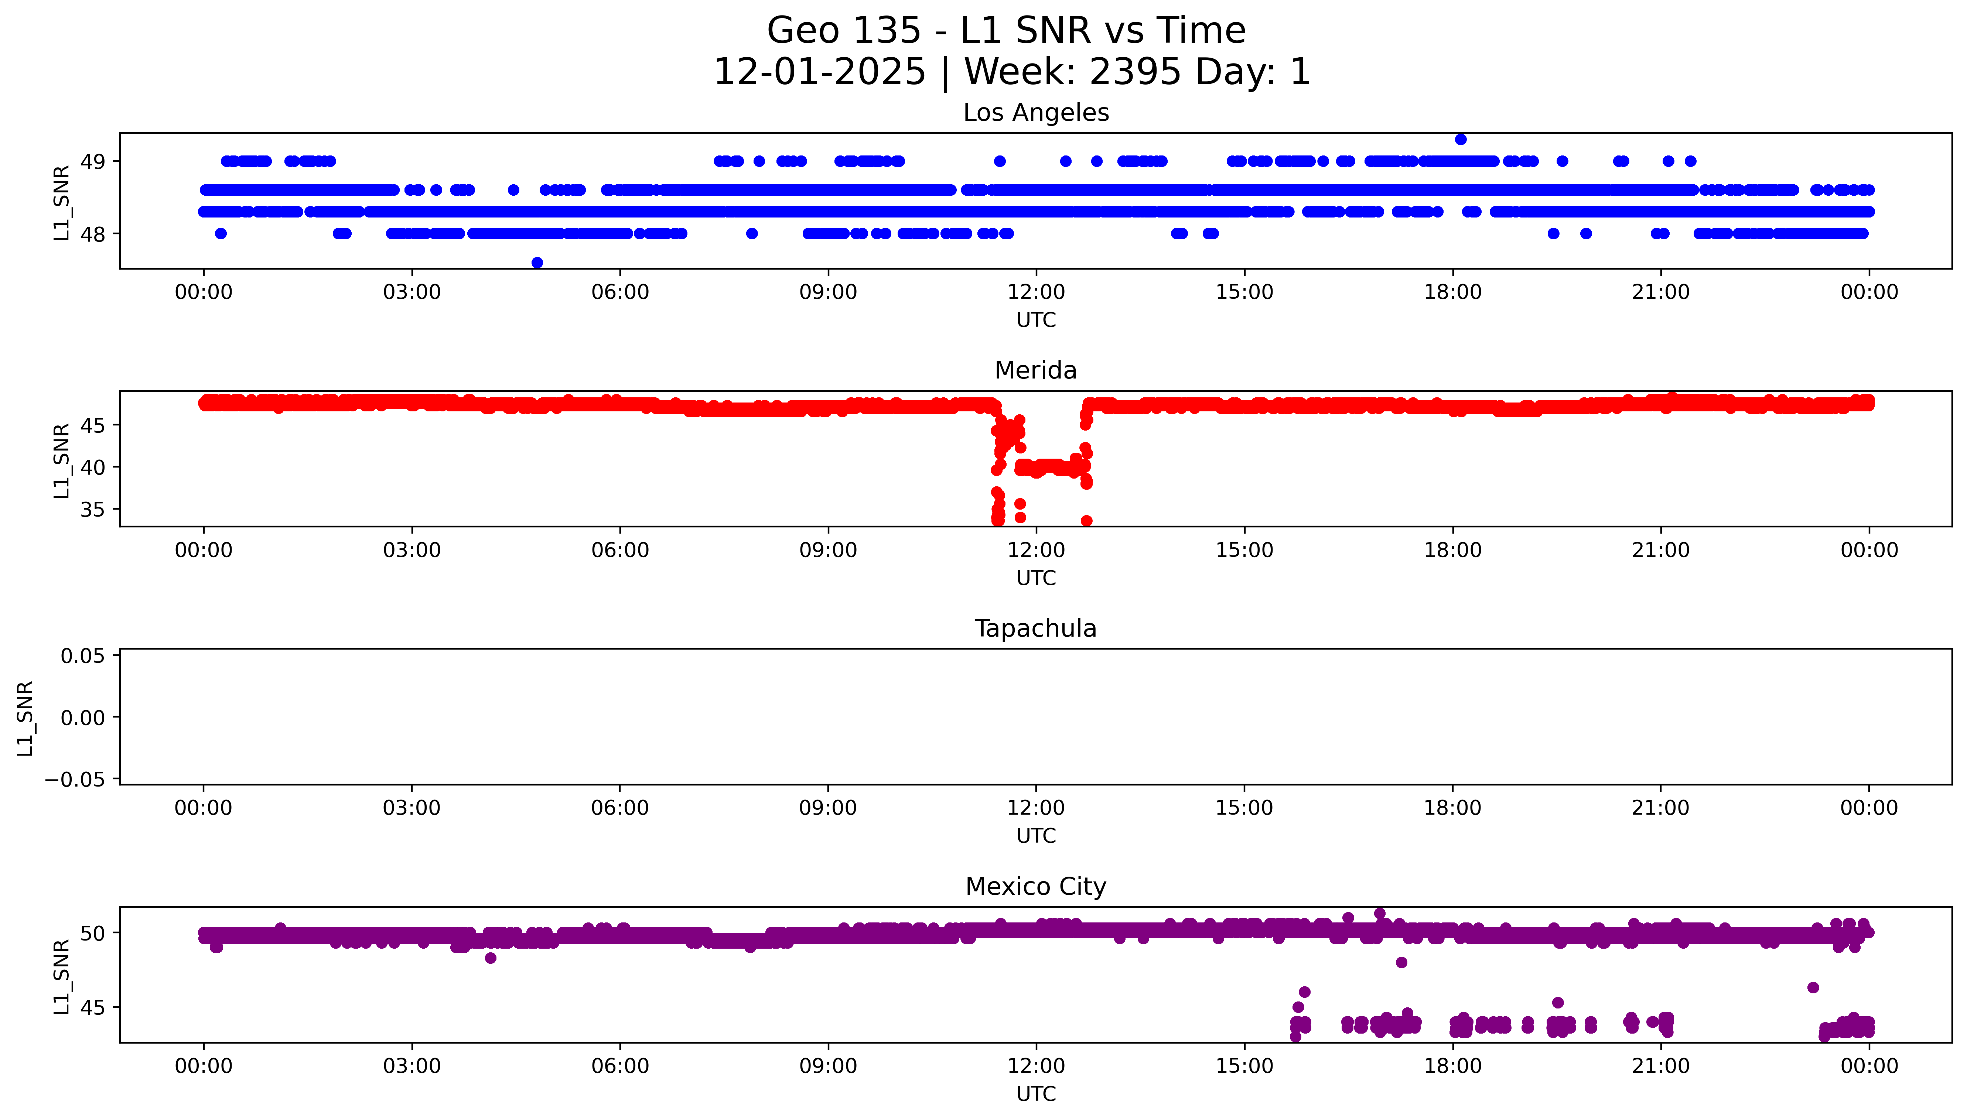The width and height of the screenshot is (1967, 1120).
Task: Click the 21:00 tick label under Mexico City plot
Action: [x=1660, y=1066]
